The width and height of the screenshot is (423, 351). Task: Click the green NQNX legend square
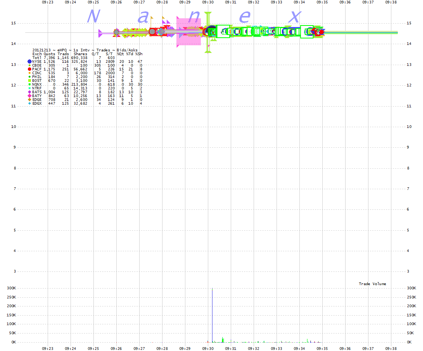pos(30,85)
